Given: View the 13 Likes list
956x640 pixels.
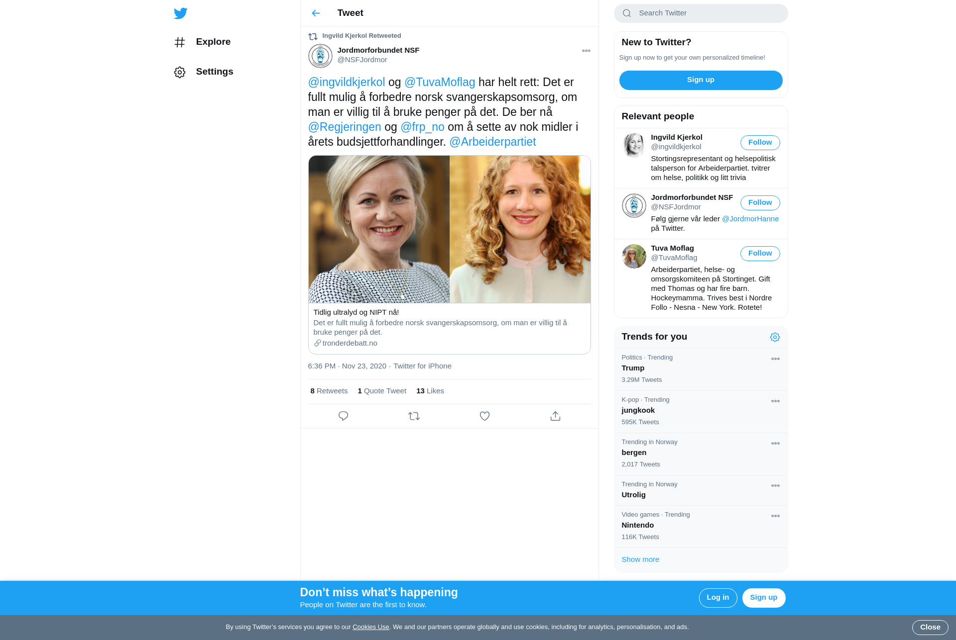Looking at the screenshot, I should tap(430, 391).
